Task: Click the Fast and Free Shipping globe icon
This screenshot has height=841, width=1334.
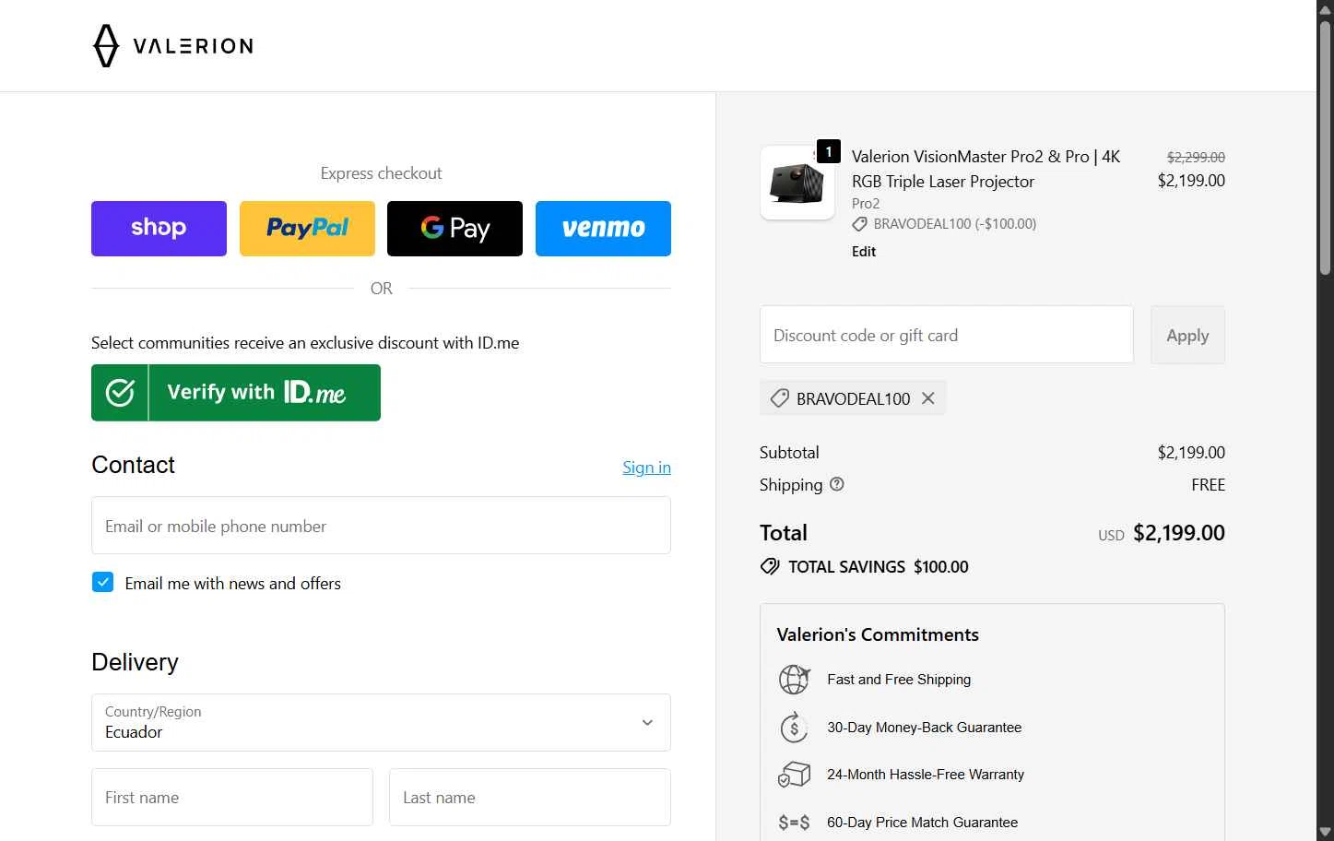Action: pos(794,680)
